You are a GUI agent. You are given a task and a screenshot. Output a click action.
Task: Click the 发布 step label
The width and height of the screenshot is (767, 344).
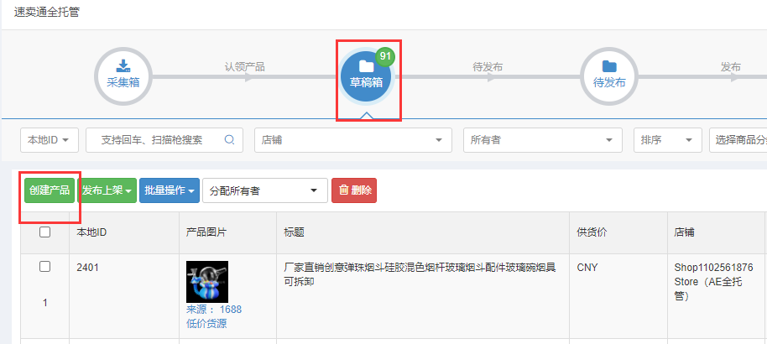pyautogui.click(x=730, y=66)
